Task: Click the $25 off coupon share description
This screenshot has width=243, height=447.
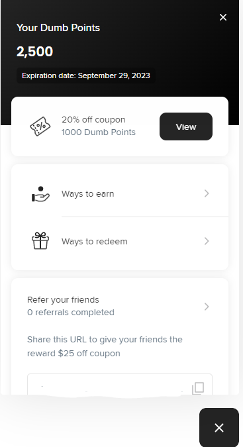Action: [x=105, y=346]
